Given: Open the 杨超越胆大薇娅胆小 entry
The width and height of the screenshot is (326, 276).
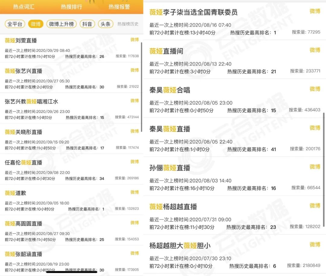Looking at the screenshot, I should [235, 254].
